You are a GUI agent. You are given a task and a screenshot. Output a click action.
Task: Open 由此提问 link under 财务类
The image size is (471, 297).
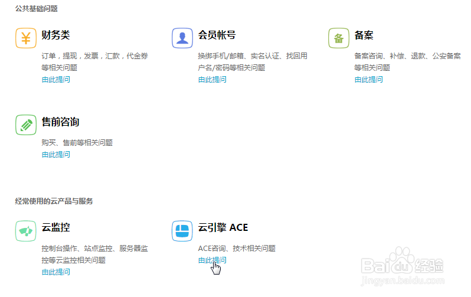click(56, 80)
